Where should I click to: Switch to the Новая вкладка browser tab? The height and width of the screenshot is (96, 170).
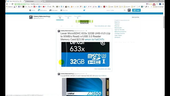pyautogui.click(x=32, y=1)
